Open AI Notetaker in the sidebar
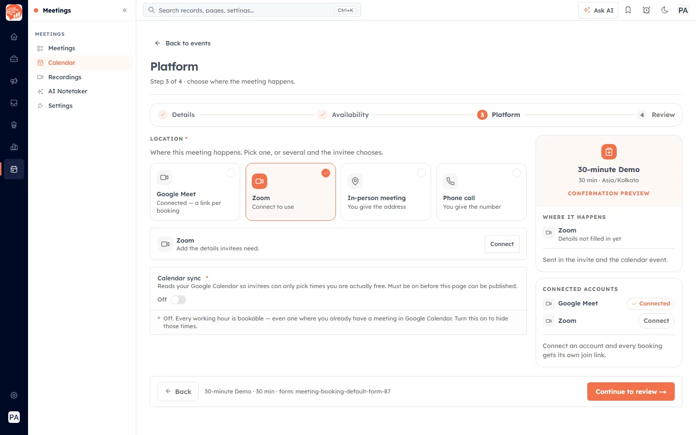Image resolution: width=696 pixels, height=435 pixels. 82,91
